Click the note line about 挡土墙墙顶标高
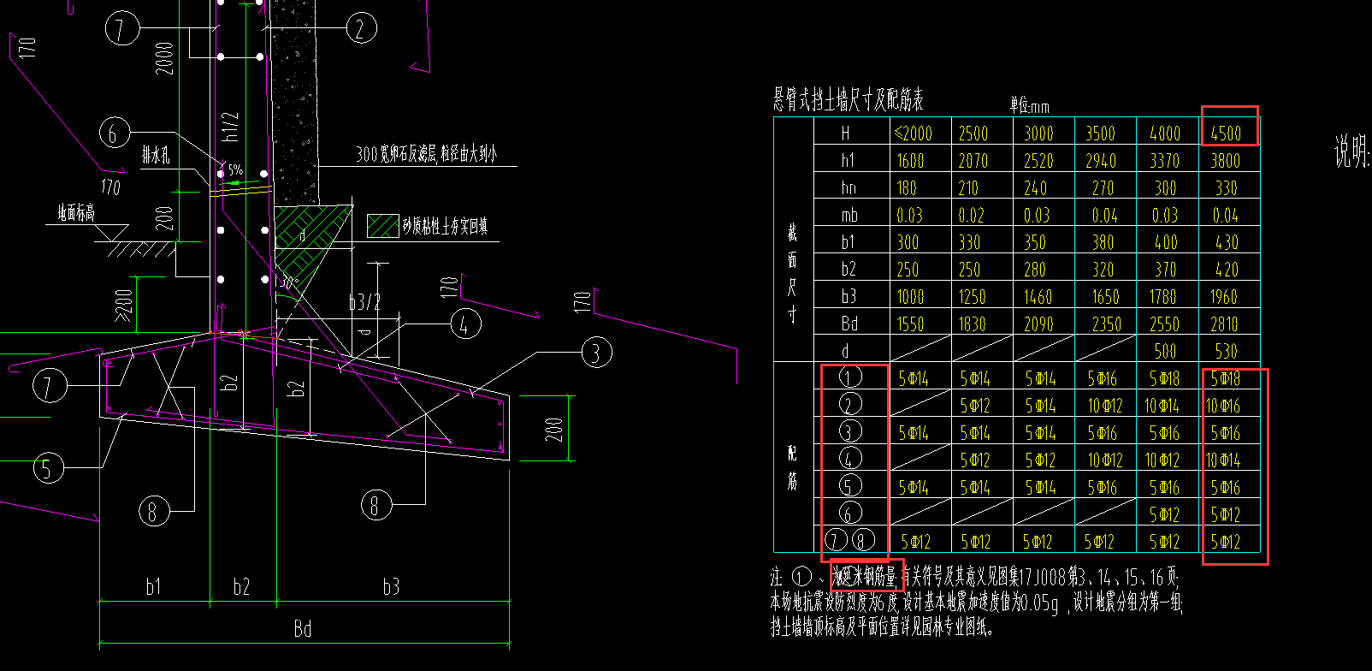 (882, 627)
